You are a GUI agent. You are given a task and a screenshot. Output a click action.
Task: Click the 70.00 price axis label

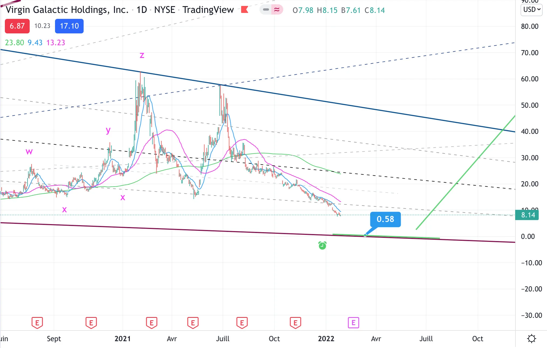[x=530, y=53]
